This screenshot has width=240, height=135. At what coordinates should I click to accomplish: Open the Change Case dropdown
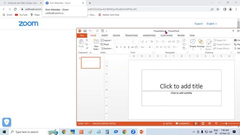(143, 47)
